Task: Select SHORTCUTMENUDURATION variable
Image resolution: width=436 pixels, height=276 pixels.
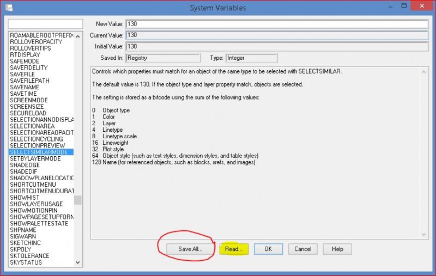Action: coord(41,191)
